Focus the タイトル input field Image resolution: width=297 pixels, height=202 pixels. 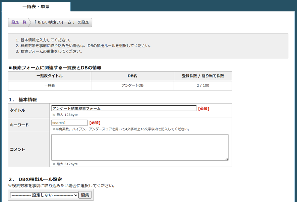(x=124, y=109)
